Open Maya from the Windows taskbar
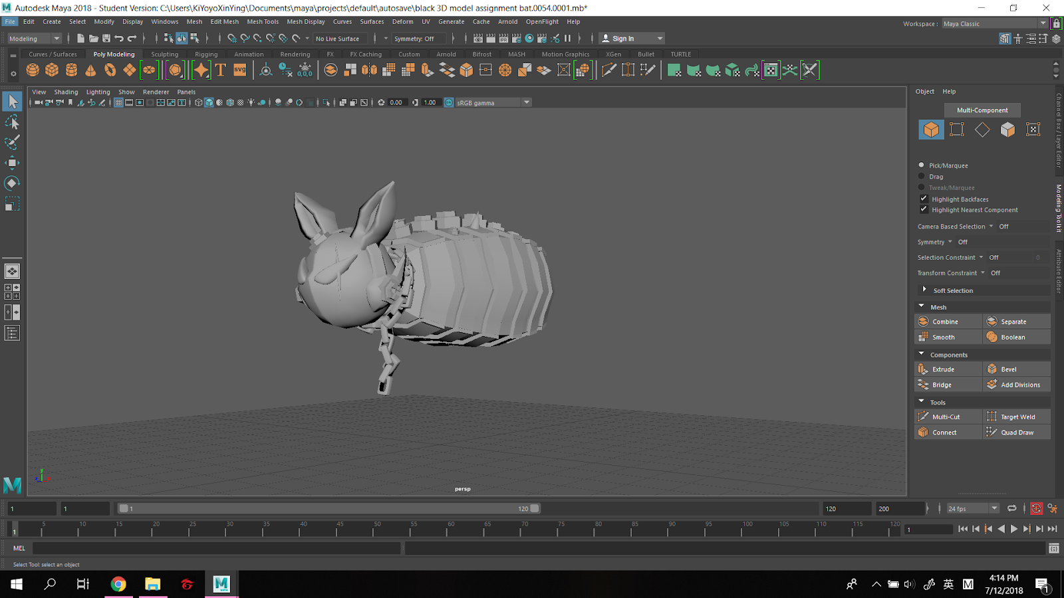This screenshot has width=1064, height=598. (x=221, y=584)
